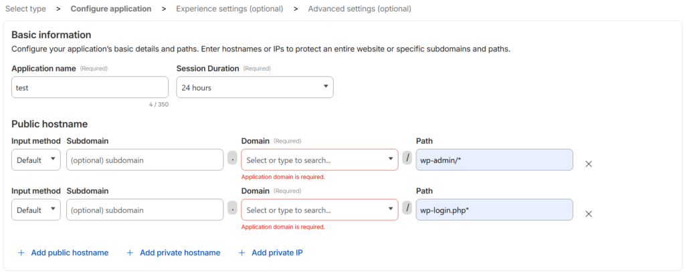
Task: Remove the wp-login.php* hostname row with X
Action: pos(589,214)
